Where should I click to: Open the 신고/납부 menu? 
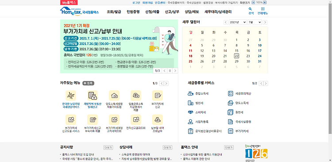pos(172,12)
